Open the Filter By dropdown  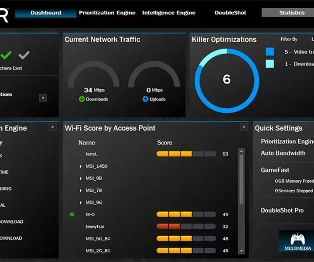pos(312,39)
